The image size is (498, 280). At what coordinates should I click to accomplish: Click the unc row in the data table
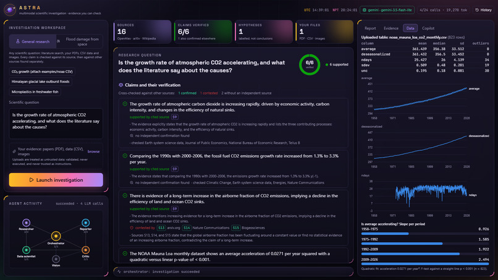point(425,70)
